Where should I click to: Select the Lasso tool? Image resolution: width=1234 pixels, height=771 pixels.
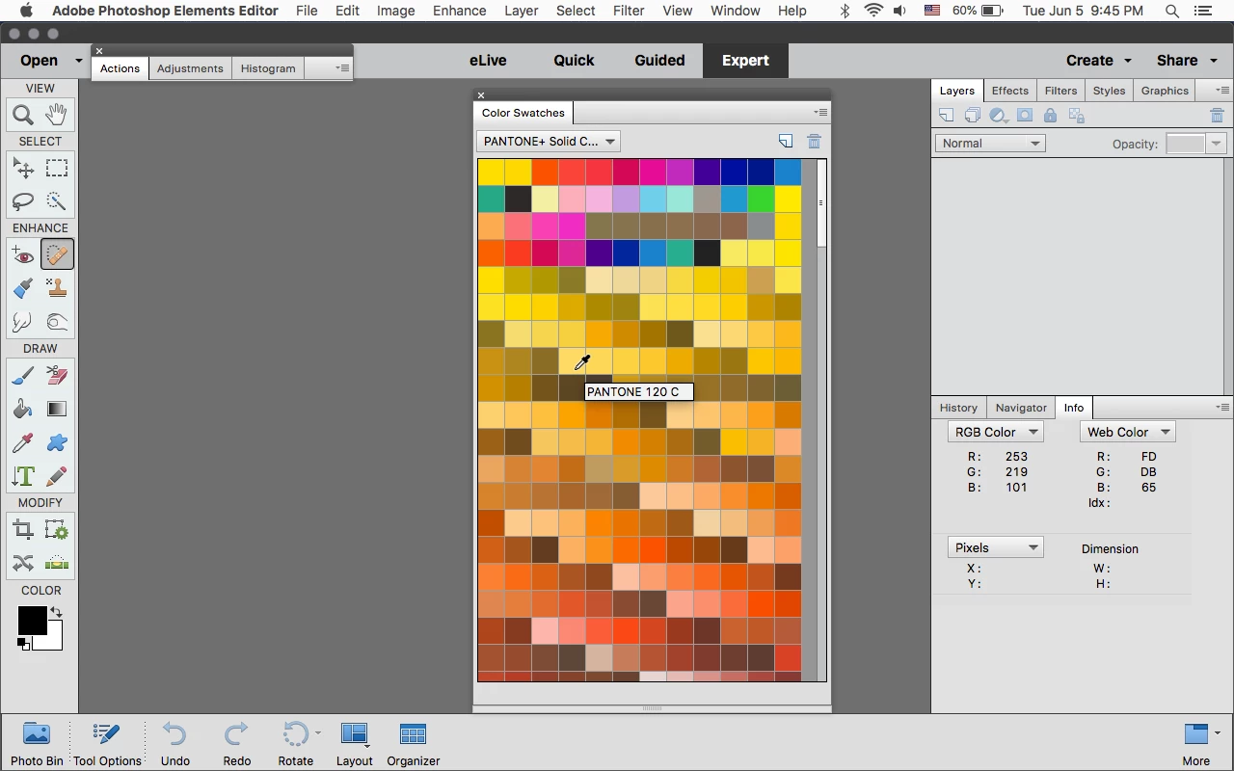tap(23, 200)
